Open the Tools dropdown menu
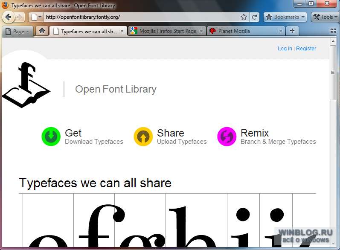 pos(325,17)
